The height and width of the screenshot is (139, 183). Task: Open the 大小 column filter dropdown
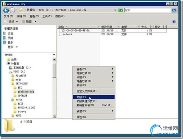(152, 27)
